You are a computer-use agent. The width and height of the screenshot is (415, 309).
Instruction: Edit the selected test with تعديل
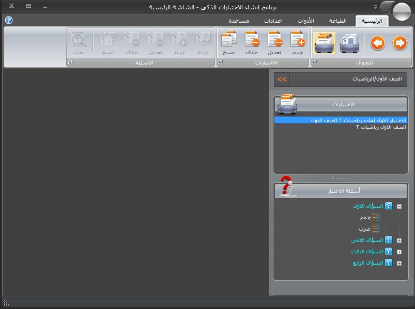click(274, 43)
